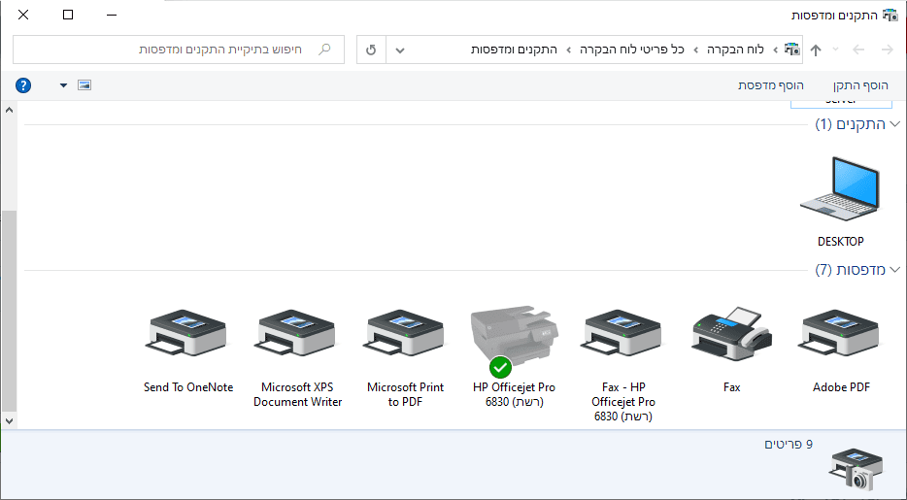Image resolution: width=907 pixels, height=500 pixels.
Task: Click הוסף מדפסת button
Action: tap(771, 85)
